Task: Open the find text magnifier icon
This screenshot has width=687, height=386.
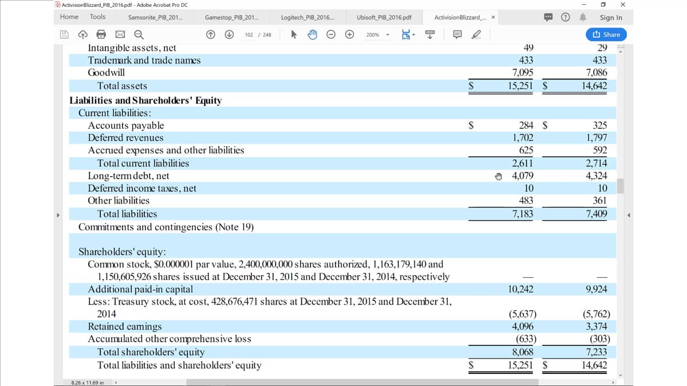Action: coord(139,35)
